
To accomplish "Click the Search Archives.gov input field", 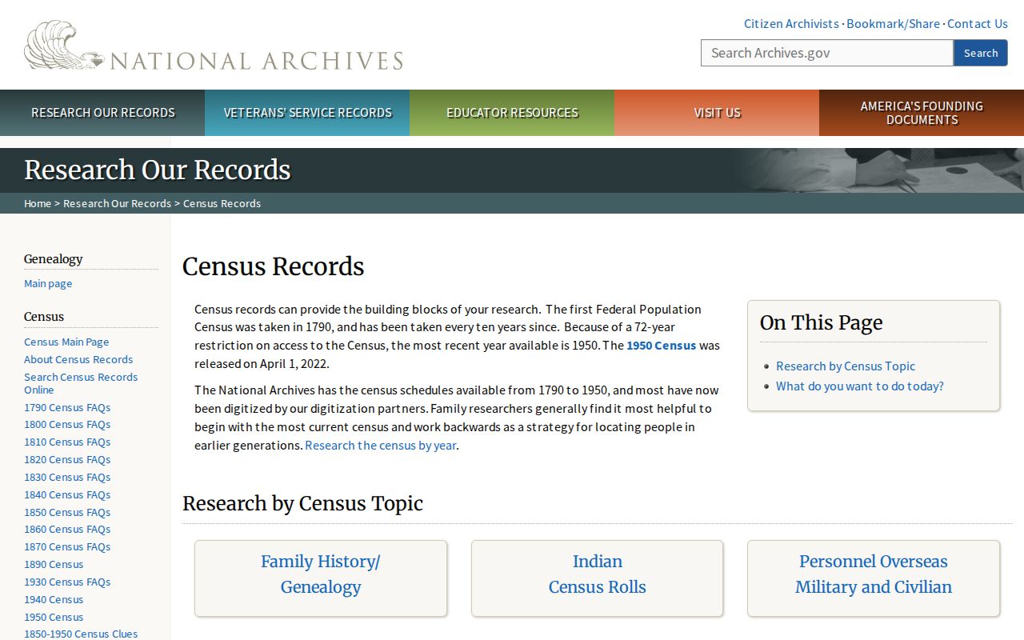I will (827, 53).
